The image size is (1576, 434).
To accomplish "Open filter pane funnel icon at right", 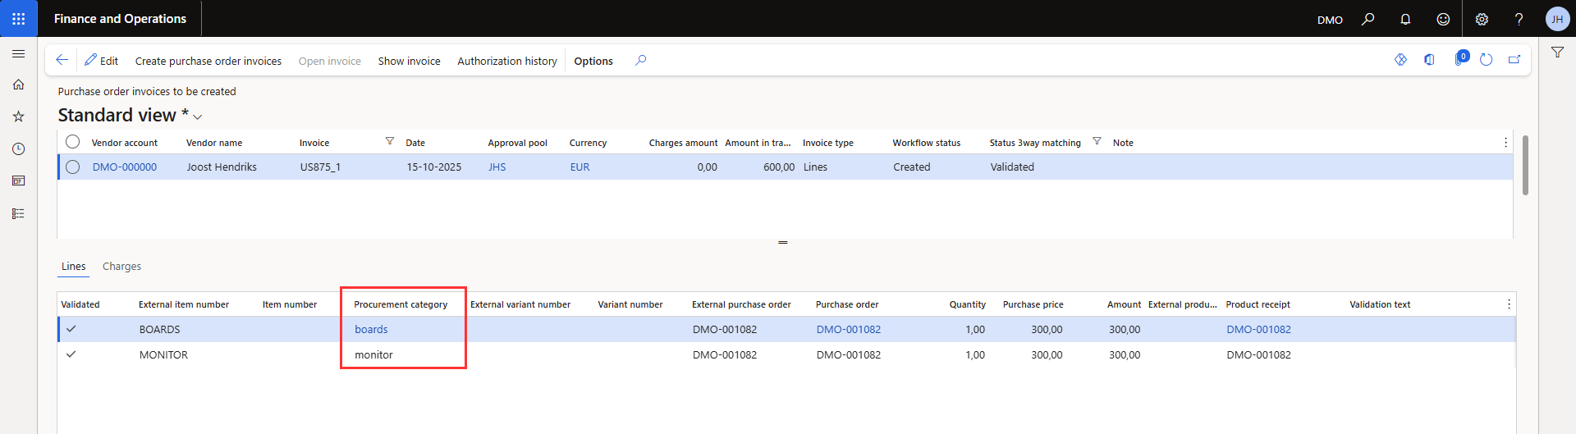I will click(1557, 53).
